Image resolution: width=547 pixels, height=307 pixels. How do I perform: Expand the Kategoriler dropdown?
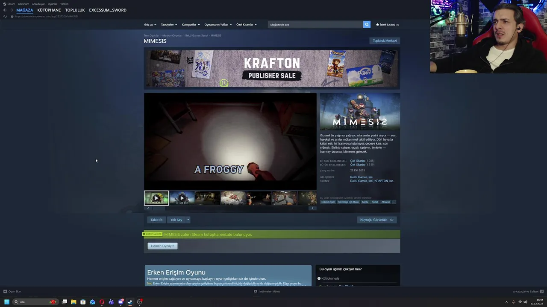click(191, 25)
